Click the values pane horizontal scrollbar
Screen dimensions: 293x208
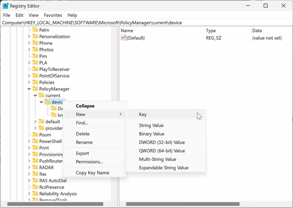[x=183, y=204]
